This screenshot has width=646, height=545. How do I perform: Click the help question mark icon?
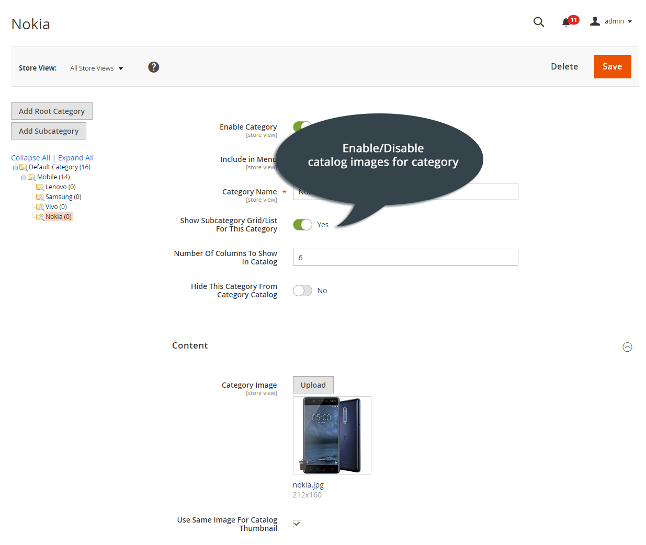pyautogui.click(x=153, y=67)
